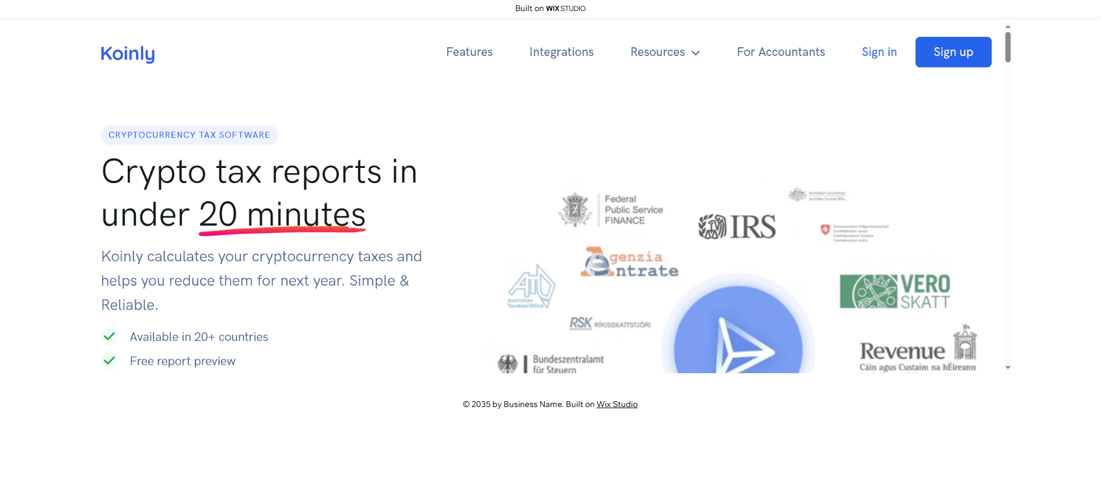Click the RSK Ríkisskattstjóri logo
This screenshot has height=477, width=1101.
point(610,324)
